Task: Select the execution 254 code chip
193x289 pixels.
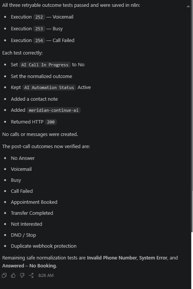Action: point(39,41)
